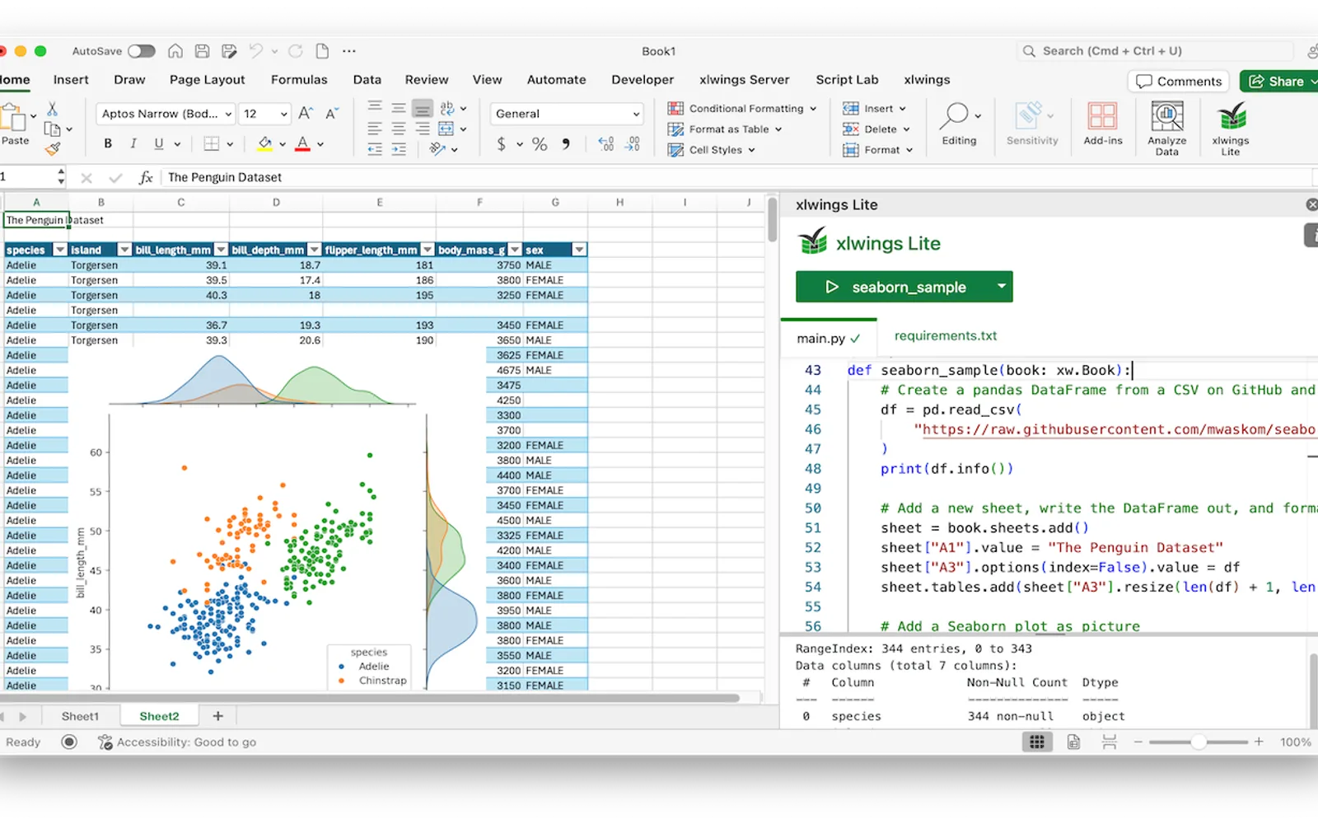Click the Undo arrow icon
The width and height of the screenshot is (1318, 824).
(256, 51)
